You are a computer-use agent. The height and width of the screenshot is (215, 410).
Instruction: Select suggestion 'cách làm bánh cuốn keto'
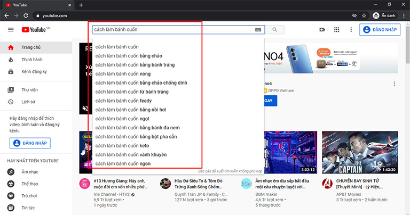coord(178,146)
